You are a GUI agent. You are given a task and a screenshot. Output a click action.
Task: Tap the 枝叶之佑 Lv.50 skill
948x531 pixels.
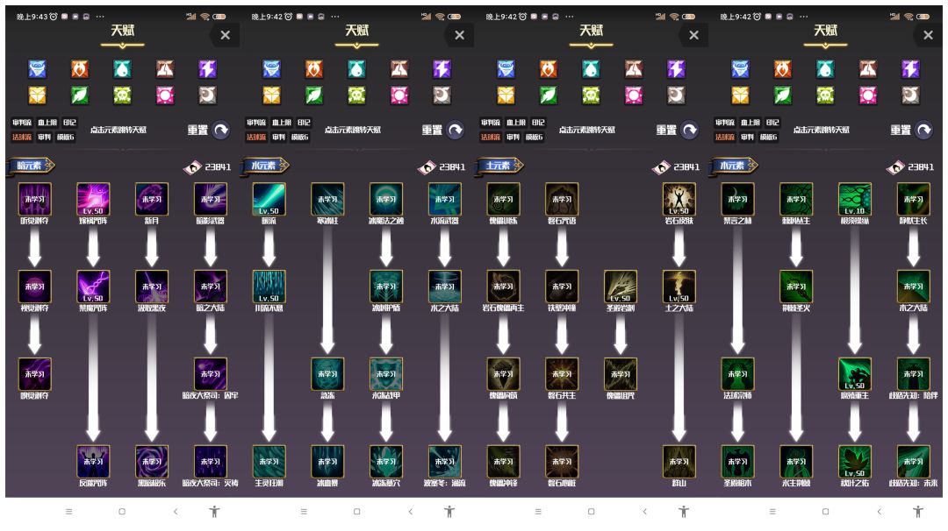854,462
